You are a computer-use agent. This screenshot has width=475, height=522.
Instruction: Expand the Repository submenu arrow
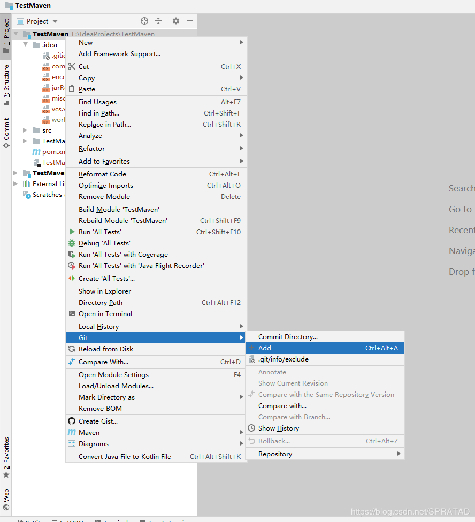399,454
